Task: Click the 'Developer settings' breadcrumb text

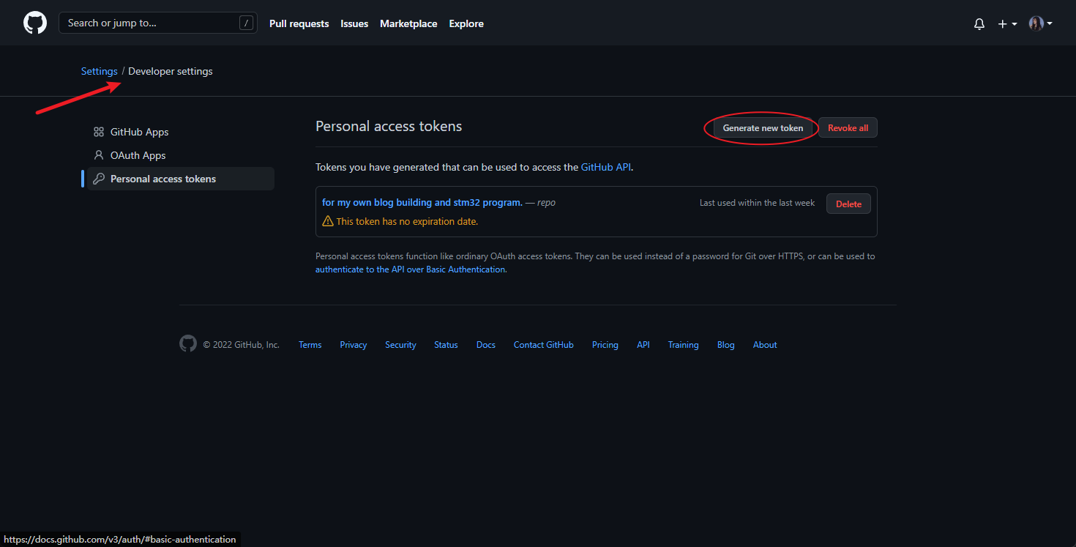Action: click(x=171, y=71)
